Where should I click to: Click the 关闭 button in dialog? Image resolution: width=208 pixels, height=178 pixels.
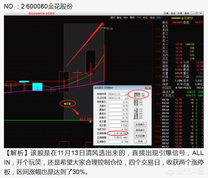[140, 141]
